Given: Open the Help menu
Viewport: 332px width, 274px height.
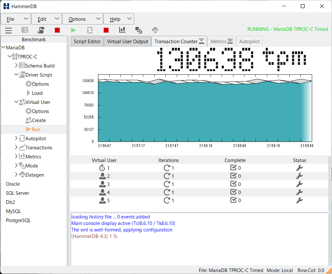Looking at the screenshot, I should tap(119, 19).
